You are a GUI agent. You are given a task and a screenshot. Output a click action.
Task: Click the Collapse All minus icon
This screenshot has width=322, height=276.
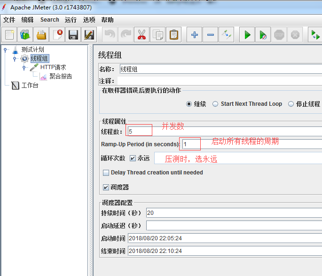tap(211, 35)
